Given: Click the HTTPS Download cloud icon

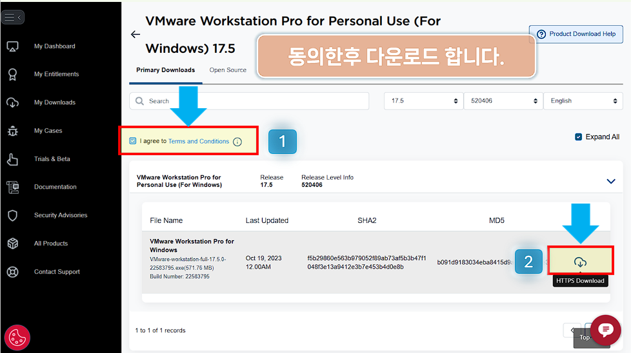Looking at the screenshot, I should 580,262.
